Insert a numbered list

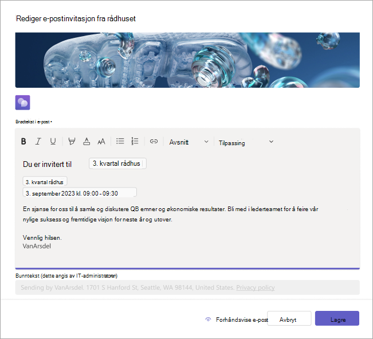[x=135, y=141]
